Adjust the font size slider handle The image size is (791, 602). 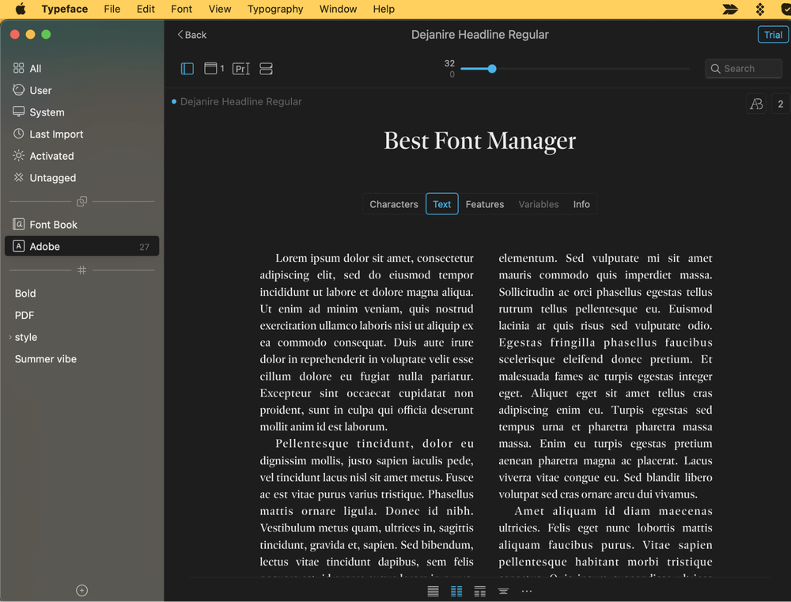pos(492,69)
